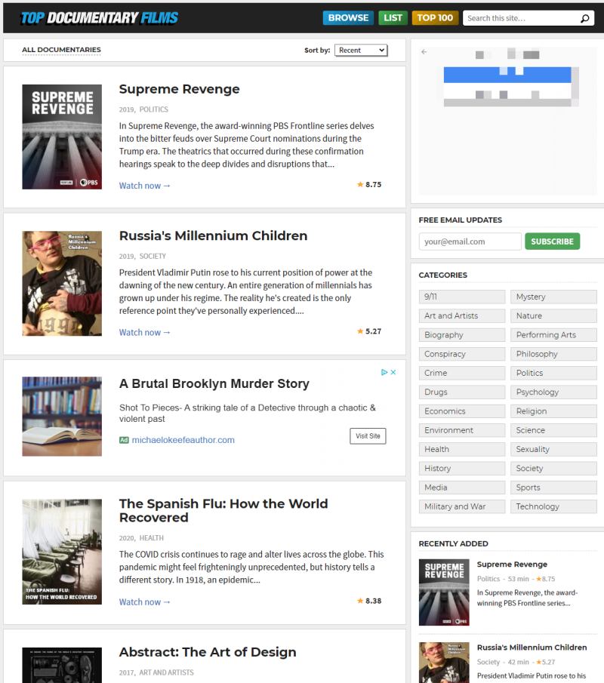Click the Supreme Revenge poster thumbnail in main list

pos(62,137)
